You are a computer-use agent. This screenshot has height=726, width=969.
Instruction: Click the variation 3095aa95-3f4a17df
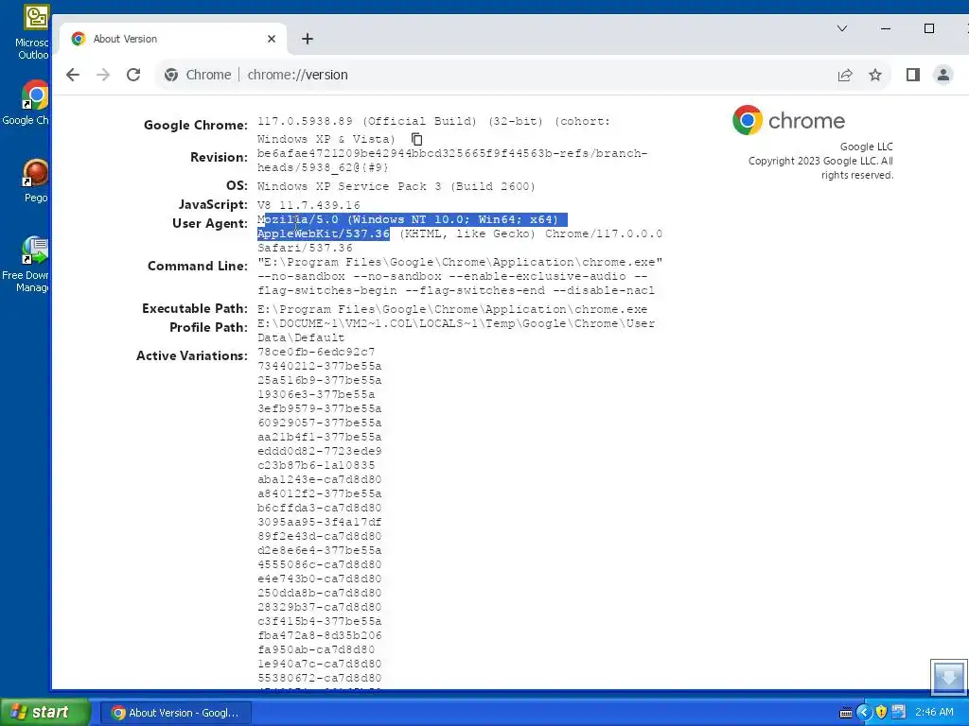(320, 522)
